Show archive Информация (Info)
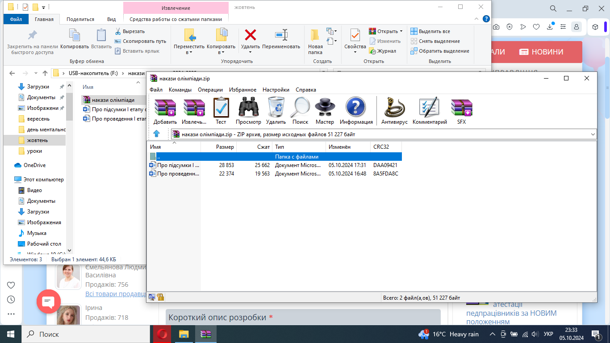Viewport: 610px width, 343px height. [x=356, y=111]
